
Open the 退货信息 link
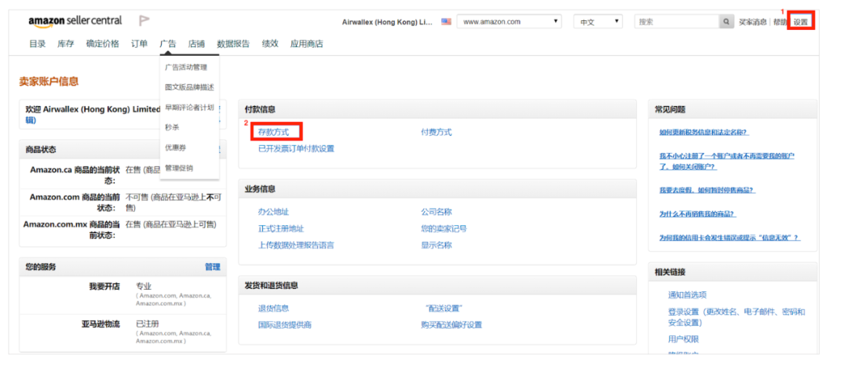tap(273, 309)
